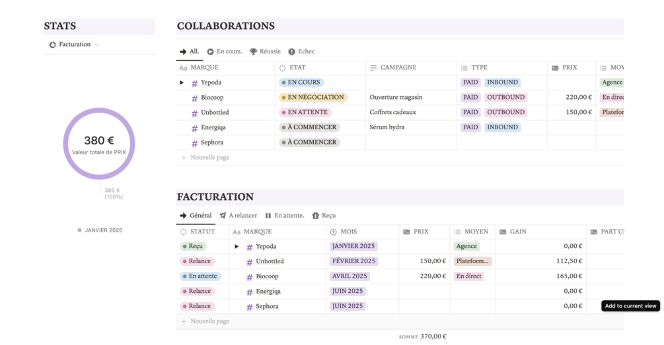This screenshot has height=345, width=664.
Task: Expand the Yepoda row in Collaborations
Action: tap(182, 82)
